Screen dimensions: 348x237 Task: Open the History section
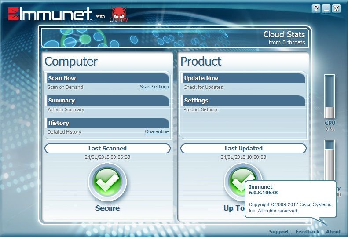[108, 123]
